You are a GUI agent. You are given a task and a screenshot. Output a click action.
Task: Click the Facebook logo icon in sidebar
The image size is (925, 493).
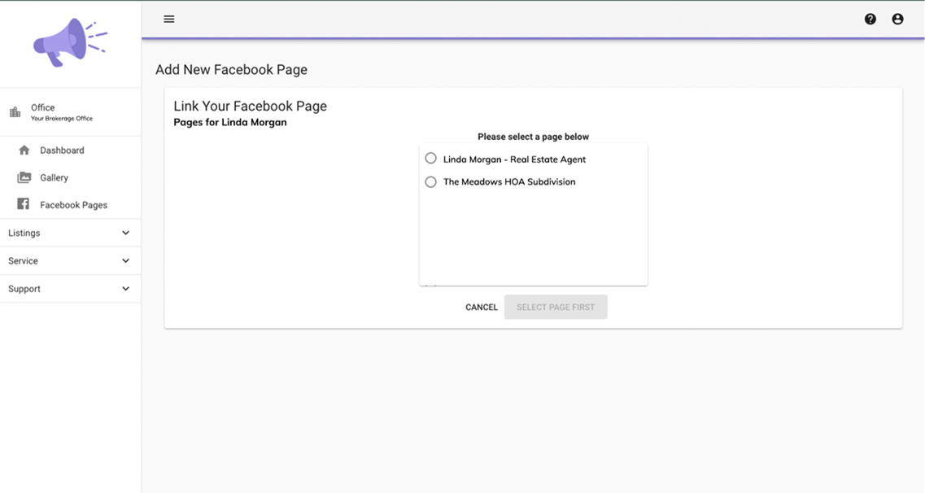(24, 204)
